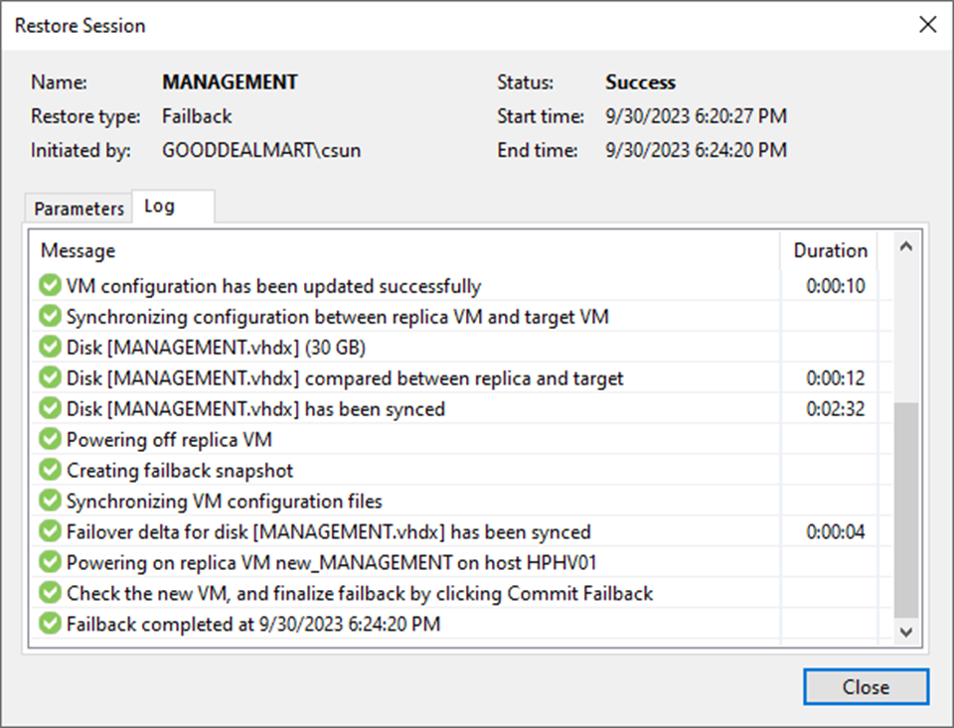Image resolution: width=954 pixels, height=728 pixels.
Task: Select the disk has been synced log row
Action: (255, 408)
